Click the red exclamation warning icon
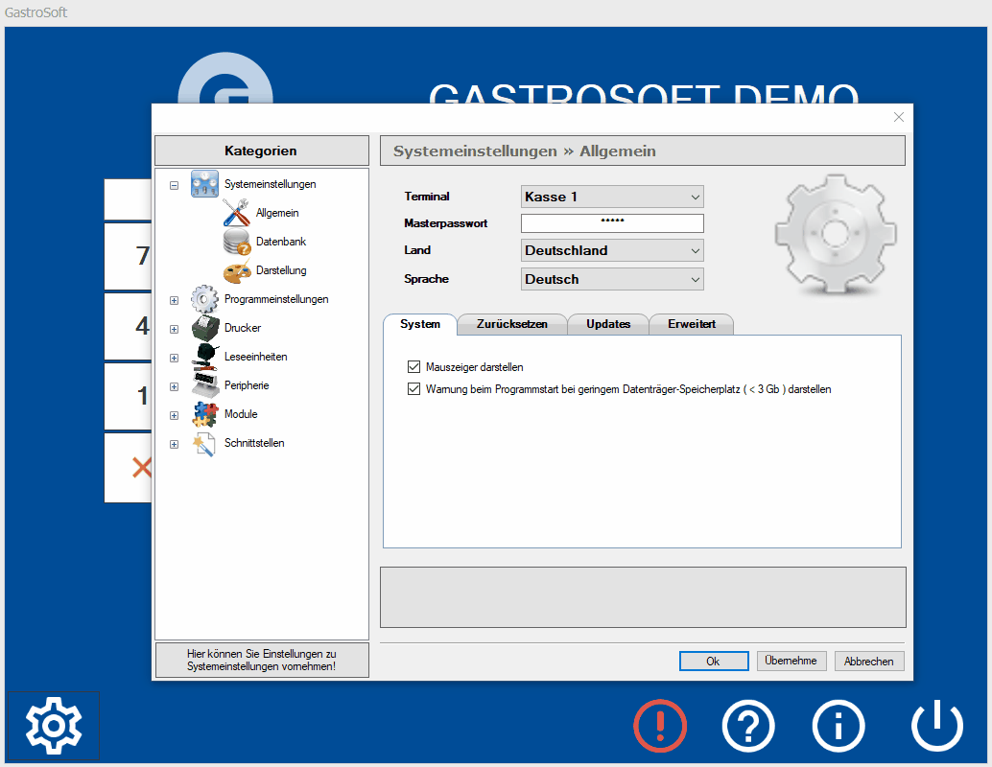992x767 pixels. [660, 725]
